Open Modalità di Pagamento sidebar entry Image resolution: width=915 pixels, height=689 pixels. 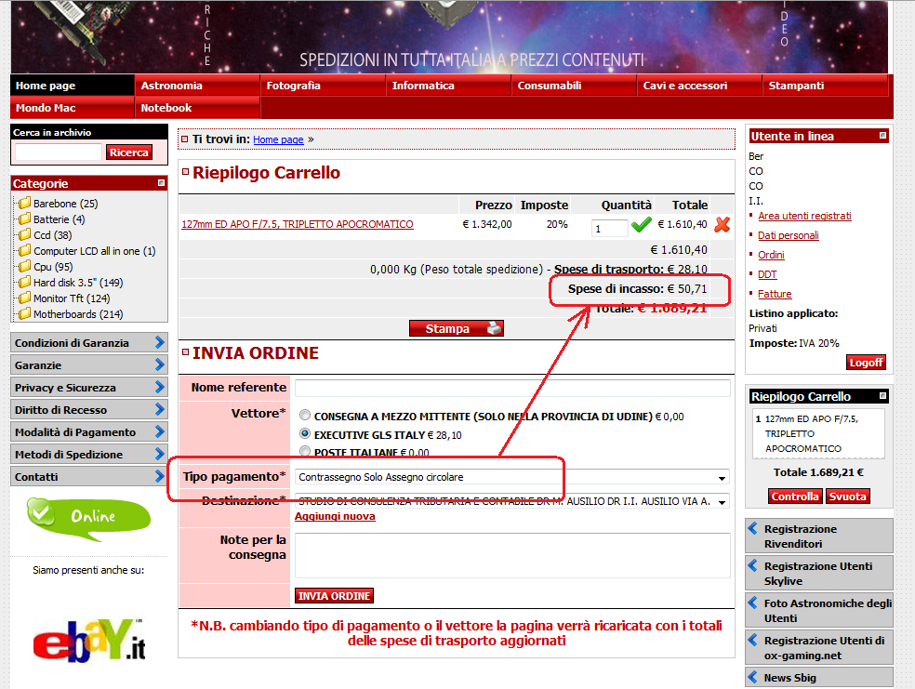point(88,431)
